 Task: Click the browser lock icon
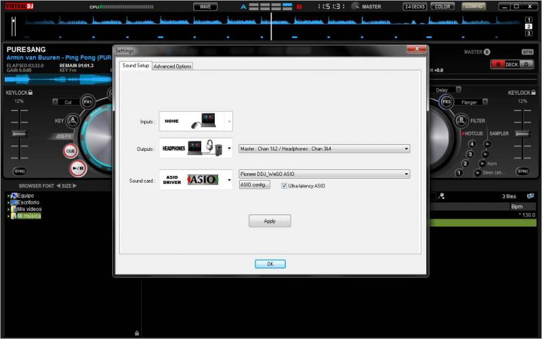coord(137,333)
